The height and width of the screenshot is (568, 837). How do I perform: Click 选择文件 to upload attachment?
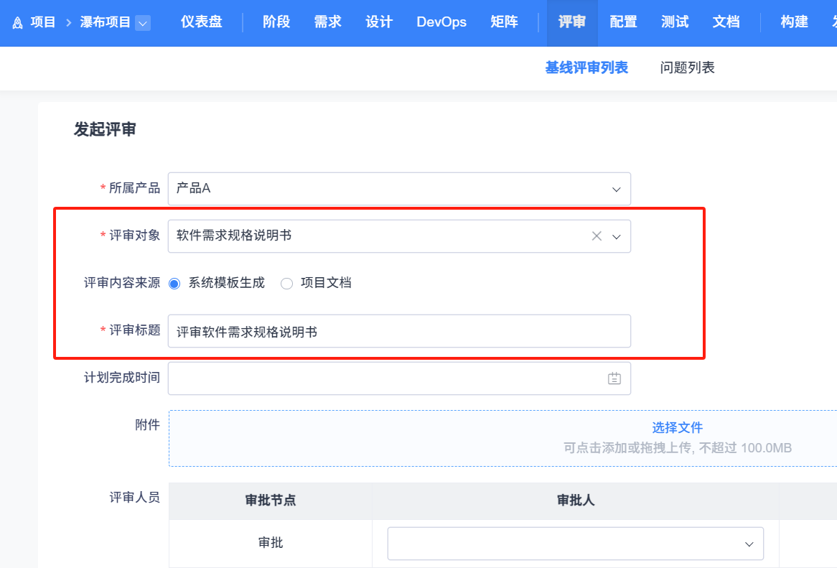(677, 428)
